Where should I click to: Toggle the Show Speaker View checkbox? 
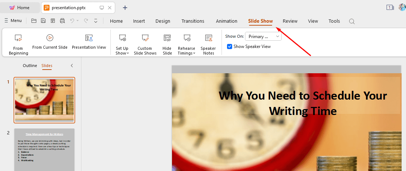[229, 47]
